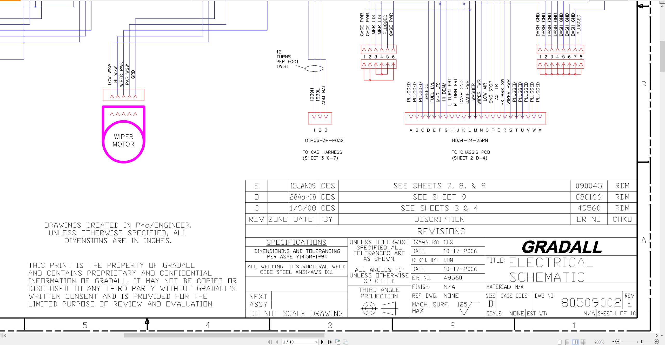This screenshot has width=665, height=345.
Task: Select the facing pages layout
Action: click(x=575, y=342)
